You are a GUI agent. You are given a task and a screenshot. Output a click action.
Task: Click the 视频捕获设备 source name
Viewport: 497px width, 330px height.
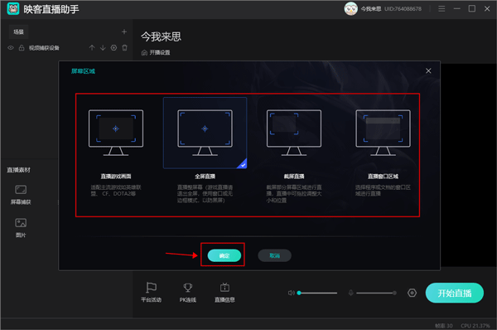click(x=44, y=48)
